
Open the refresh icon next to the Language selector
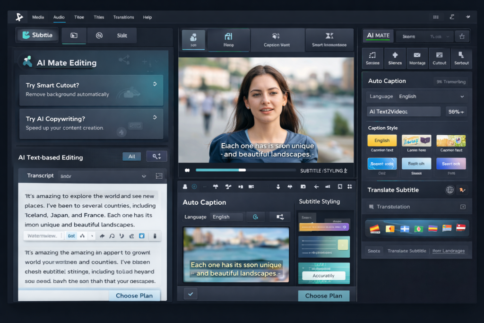pos(256,216)
